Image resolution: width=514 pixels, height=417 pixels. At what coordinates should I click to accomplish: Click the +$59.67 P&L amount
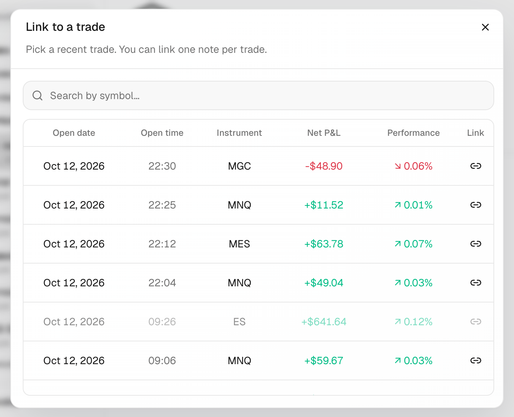(324, 360)
